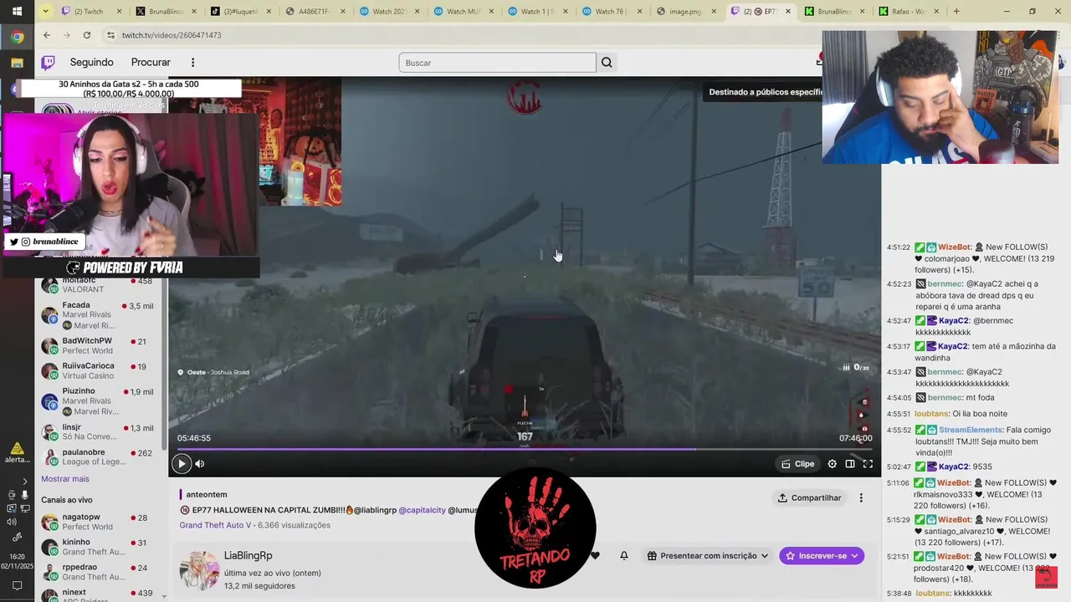This screenshot has width=1071, height=602.
Task: Expand the hidden system tray chevron
Action: pos(25,482)
